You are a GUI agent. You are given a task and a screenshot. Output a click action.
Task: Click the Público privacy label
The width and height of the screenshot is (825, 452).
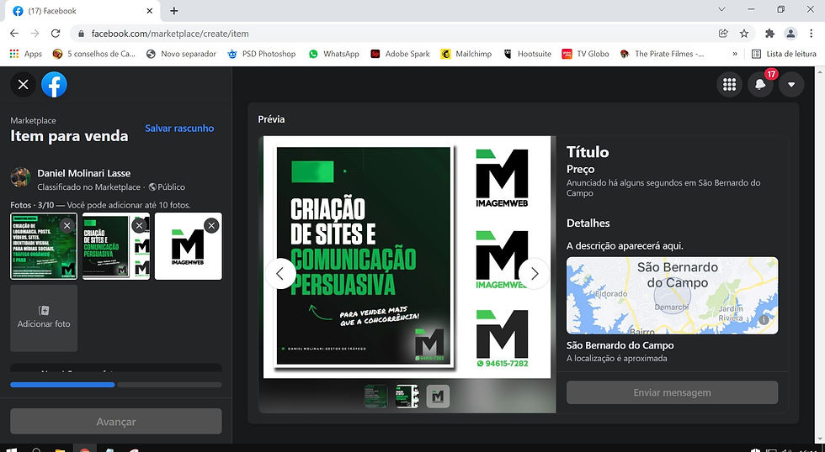click(167, 187)
